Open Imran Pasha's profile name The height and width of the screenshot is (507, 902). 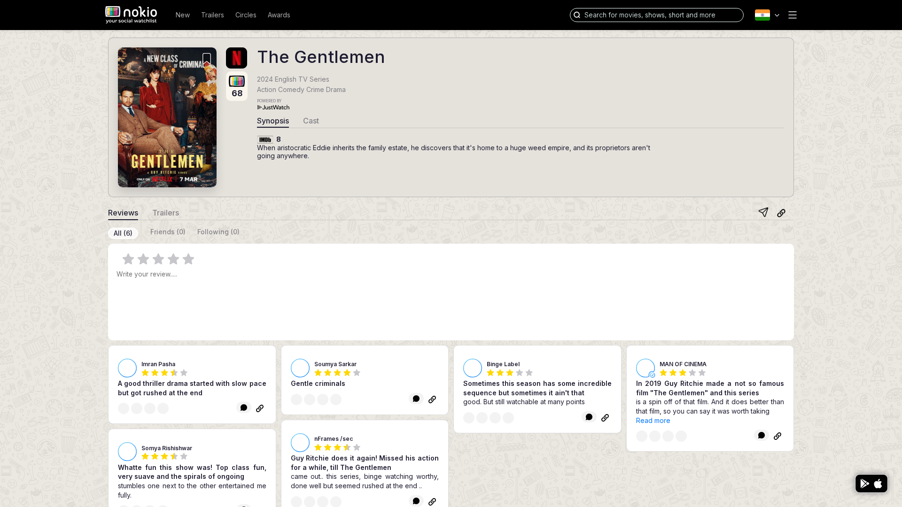coord(158,364)
